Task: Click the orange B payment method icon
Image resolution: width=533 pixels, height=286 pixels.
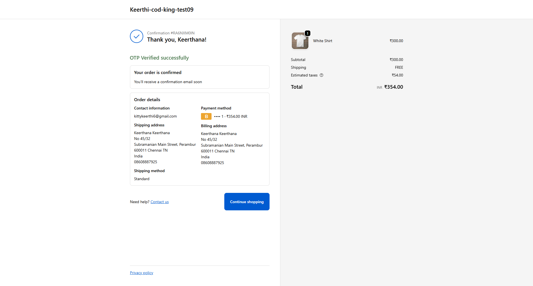Action: (x=206, y=116)
